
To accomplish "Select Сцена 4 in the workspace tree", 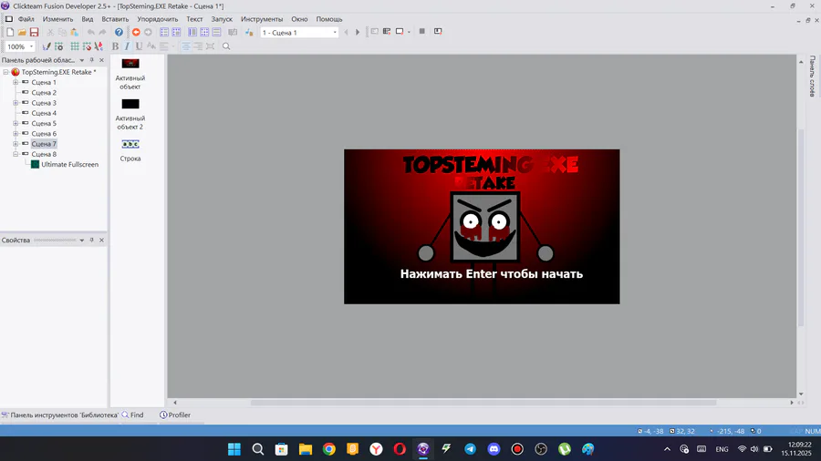I will pyautogui.click(x=44, y=113).
